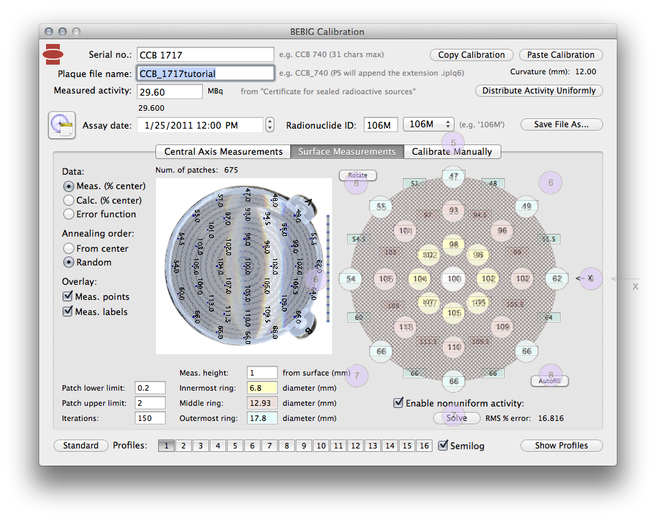Click the top measurement circle labeled 47
Image resolution: width=656 pixels, height=520 pixels.
454,177
